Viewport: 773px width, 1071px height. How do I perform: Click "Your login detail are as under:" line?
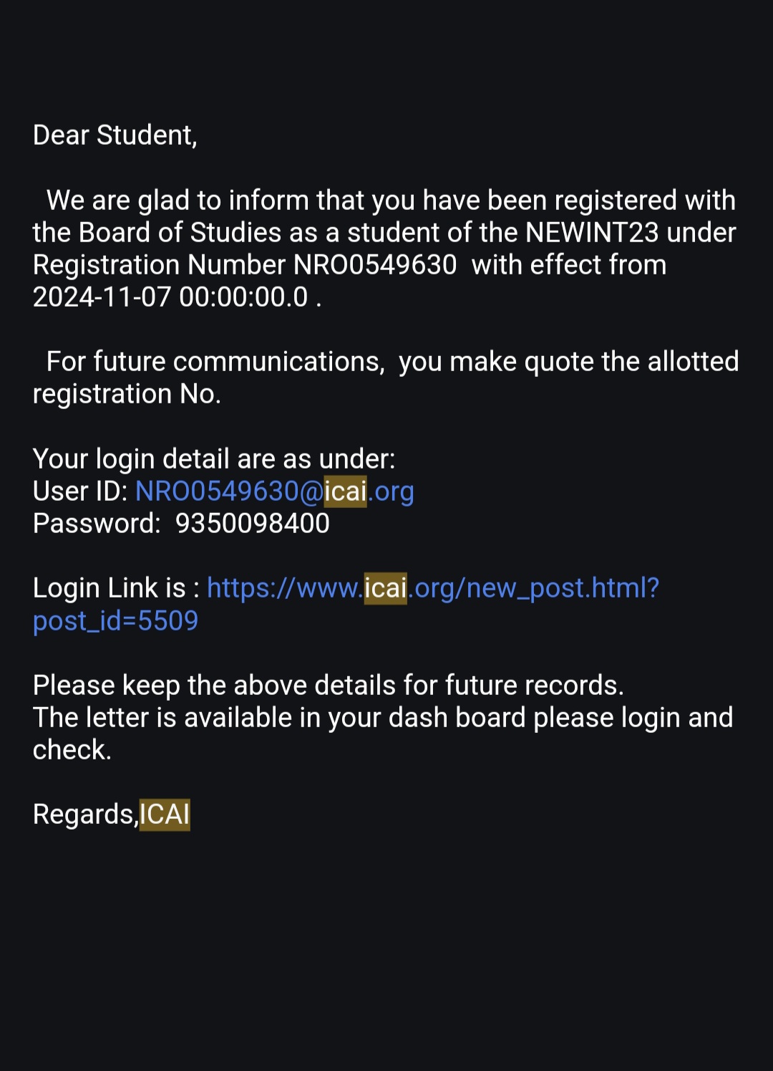[214, 459]
